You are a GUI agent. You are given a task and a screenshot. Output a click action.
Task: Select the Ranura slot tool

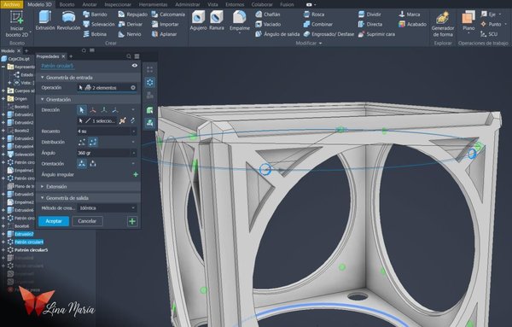pos(217,20)
